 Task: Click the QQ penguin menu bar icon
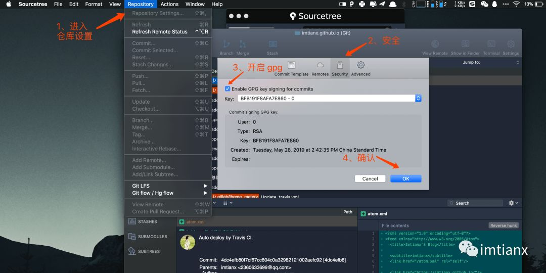click(x=494, y=4)
